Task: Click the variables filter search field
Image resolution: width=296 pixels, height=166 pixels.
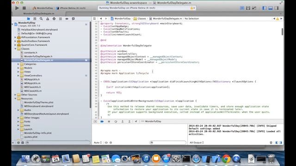Action: [168, 142]
